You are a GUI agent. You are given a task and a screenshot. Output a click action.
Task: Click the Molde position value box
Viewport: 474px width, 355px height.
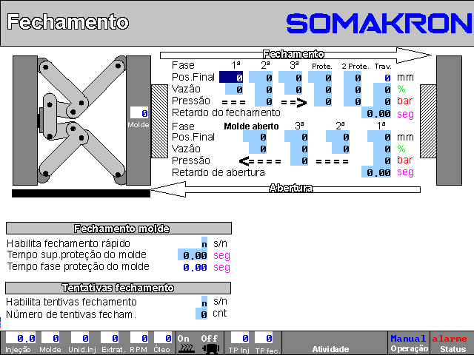[x=139, y=113]
